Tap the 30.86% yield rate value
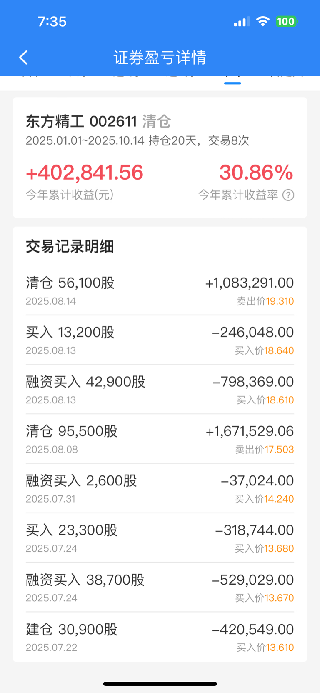Image resolution: width=320 pixels, height=693 pixels. [x=256, y=173]
